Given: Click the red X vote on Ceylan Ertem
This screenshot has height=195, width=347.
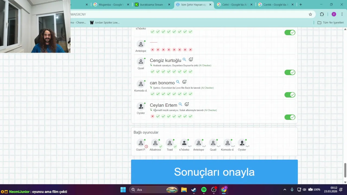Looking at the screenshot, I should tap(152, 116).
